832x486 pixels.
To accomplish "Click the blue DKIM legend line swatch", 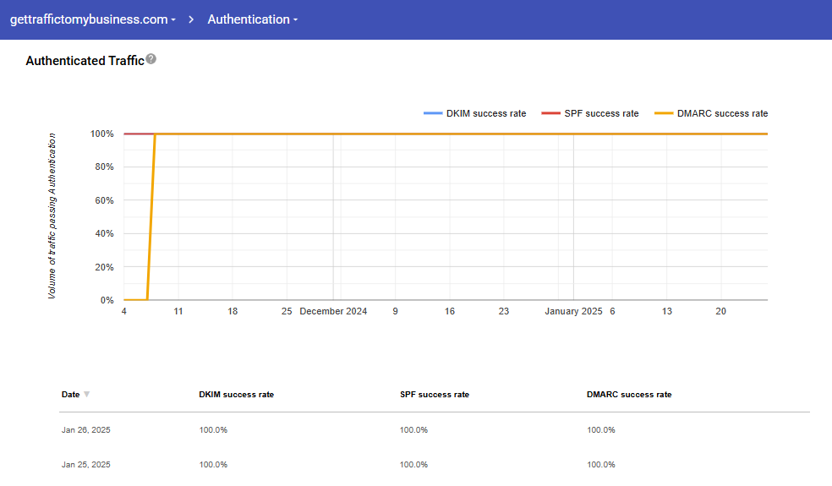I will [x=432, y=113].
